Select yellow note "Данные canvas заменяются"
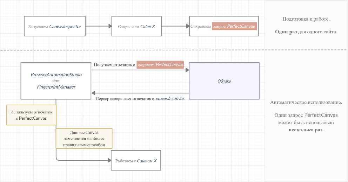Screen dimensions: 348x182 click(84, 138)
